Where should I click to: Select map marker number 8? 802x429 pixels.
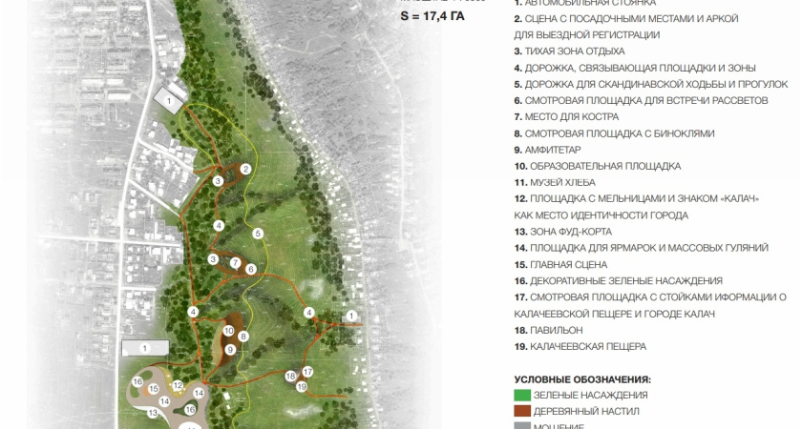243,337
